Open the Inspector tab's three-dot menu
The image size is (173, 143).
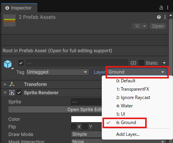click(168, 8)
